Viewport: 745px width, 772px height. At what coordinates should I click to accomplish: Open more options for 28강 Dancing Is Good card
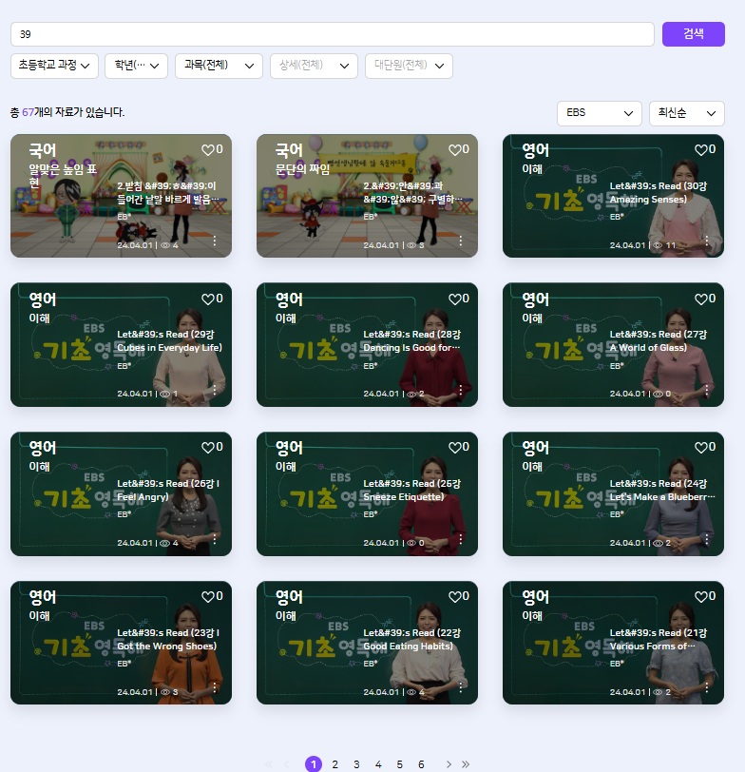click(x=461, y=390)
